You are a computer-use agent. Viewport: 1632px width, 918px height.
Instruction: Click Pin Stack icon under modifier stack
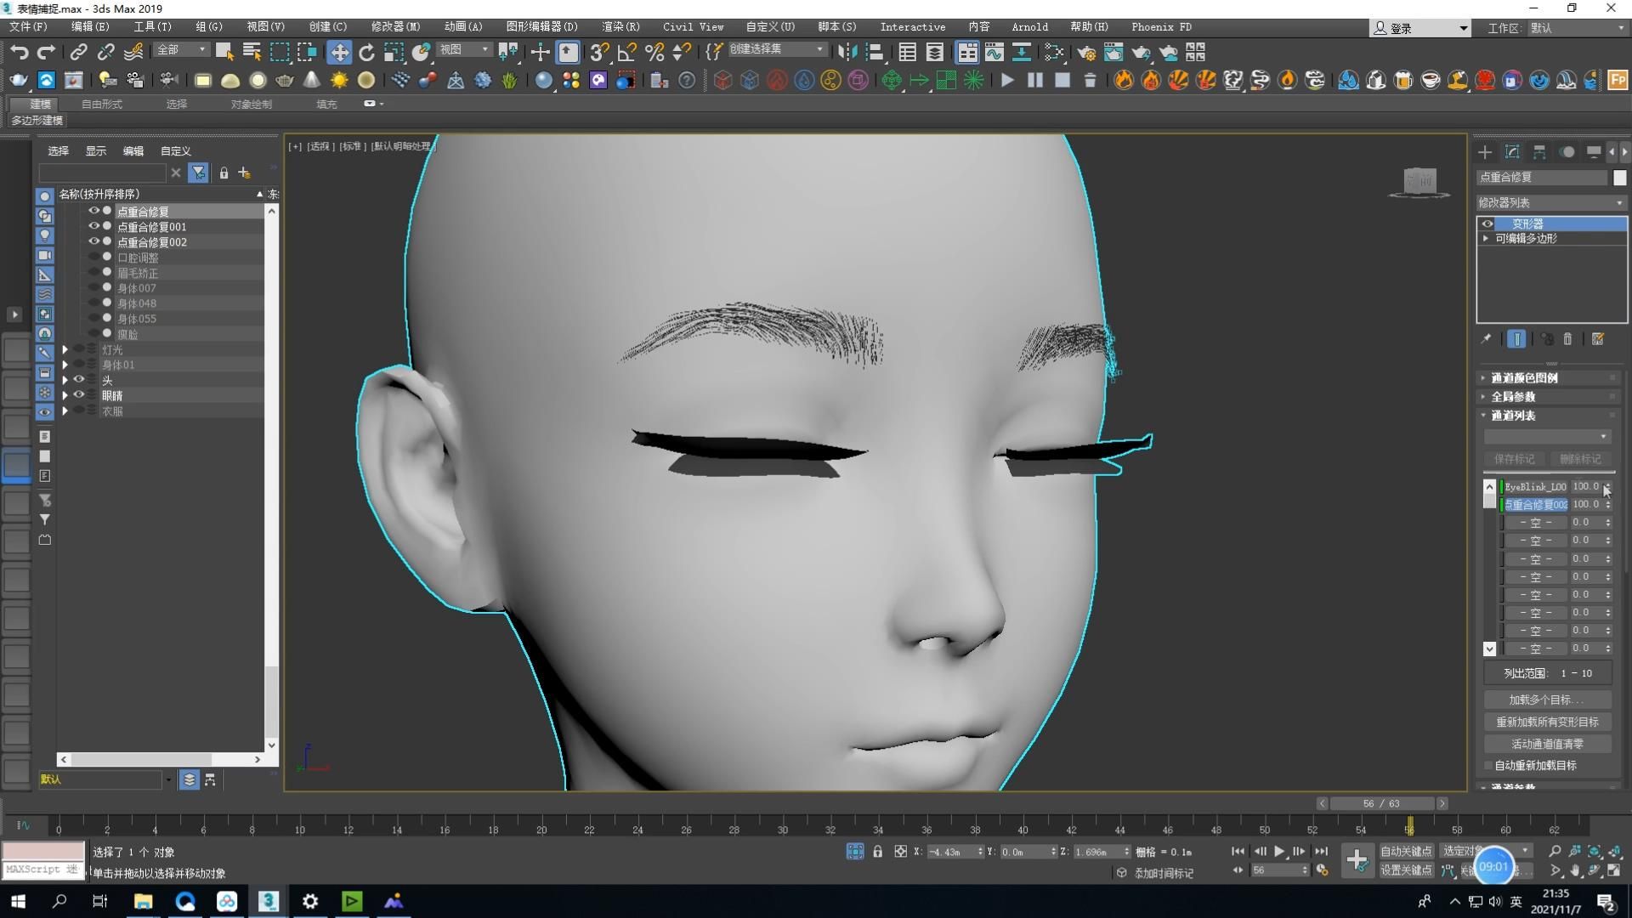pyautogui.click(x=1486, y=339)
